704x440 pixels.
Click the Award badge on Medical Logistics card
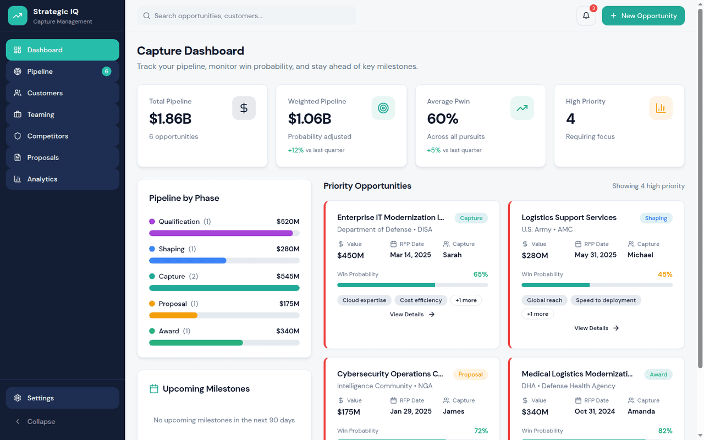pyautogui.click(x=658, y=375)
